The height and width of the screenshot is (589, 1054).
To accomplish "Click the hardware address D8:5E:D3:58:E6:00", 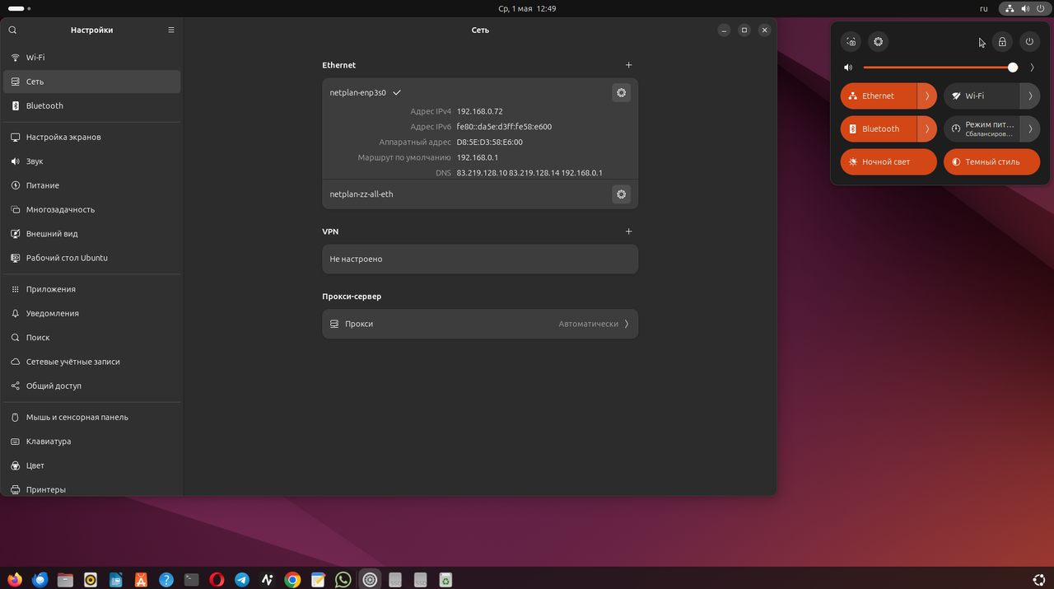I will pyautogui.click(x=489, y=143).
